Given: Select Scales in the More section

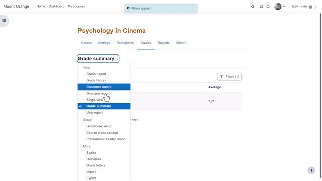Looking at the screenshot, I should (x=104, y=153).
